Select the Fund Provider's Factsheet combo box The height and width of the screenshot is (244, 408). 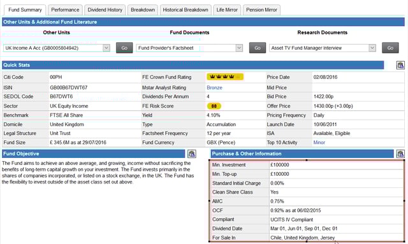(x=189, y=48)
